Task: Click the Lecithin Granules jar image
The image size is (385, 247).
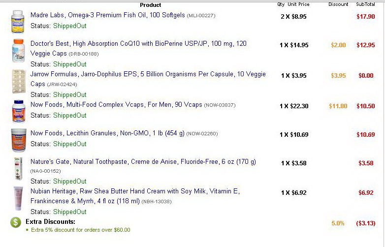Action: 18,139
